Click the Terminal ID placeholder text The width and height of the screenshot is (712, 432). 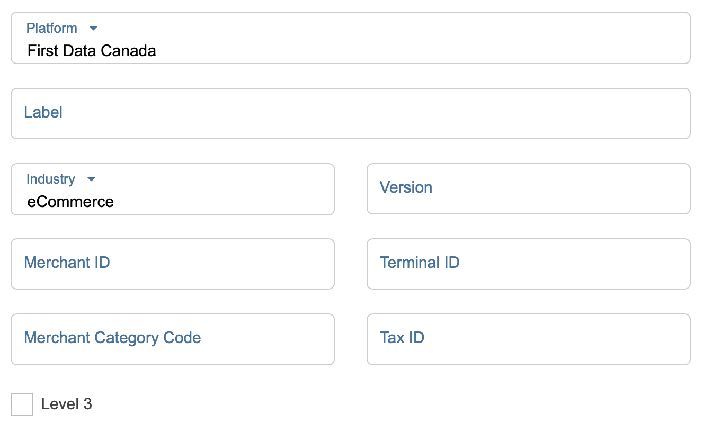pos(420,263)
